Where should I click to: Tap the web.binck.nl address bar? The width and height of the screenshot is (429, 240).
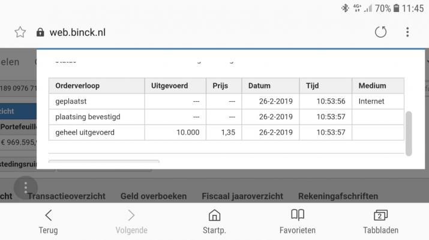pyautogui.click(x=180, y=32)
